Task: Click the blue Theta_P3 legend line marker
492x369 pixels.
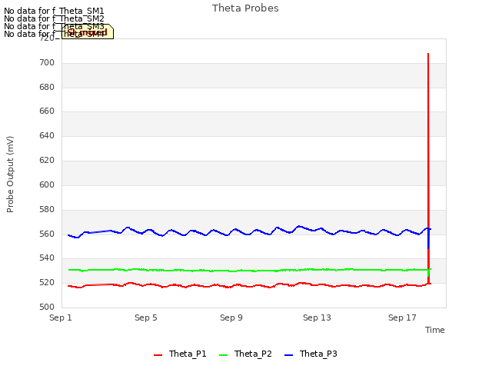Action: 288,354
